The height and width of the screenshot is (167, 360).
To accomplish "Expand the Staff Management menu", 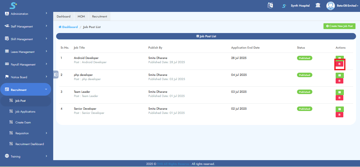I will 25,26.
